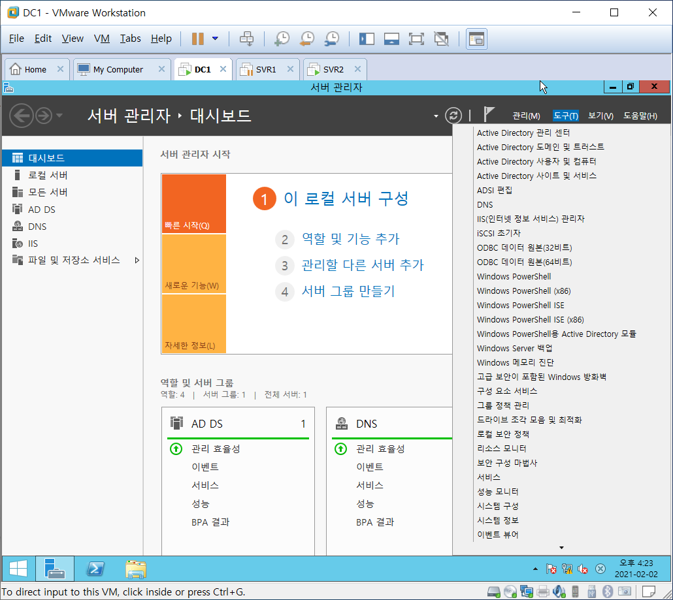Switch to the My Computer tab
The height and width of the screenshot is (600, 673).
117,69
